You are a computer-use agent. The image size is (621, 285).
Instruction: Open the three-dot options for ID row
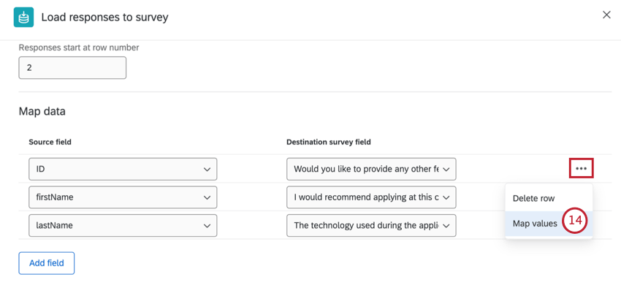click(x=582, y=169)
